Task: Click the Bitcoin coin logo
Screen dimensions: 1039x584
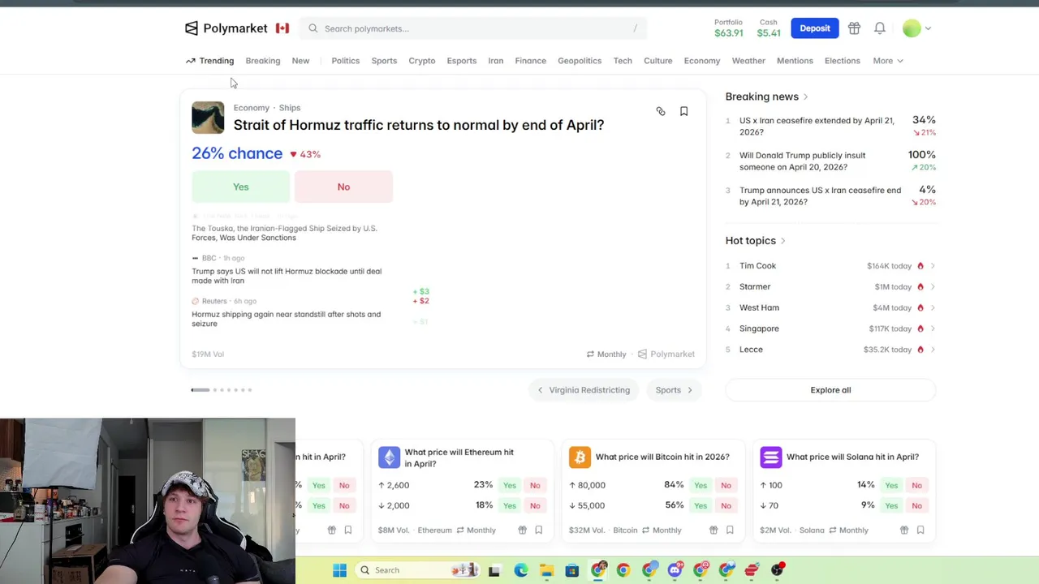Action: tap(580, 457)
